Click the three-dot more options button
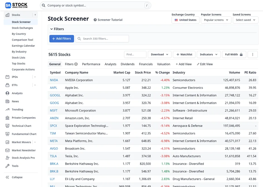This screenshot has height=187, width=263. pos(253,54)
